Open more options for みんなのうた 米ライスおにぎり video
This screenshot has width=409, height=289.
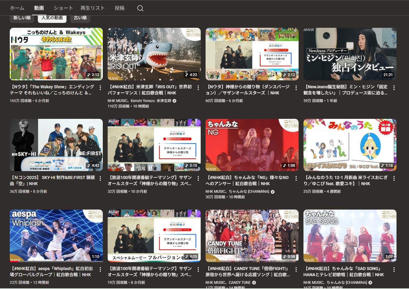click(394, 178)
